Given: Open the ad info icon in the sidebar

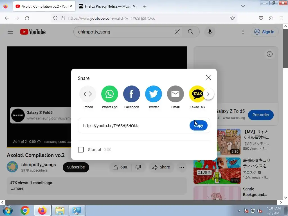Looking at the screenshot, I should pos(270,54).
